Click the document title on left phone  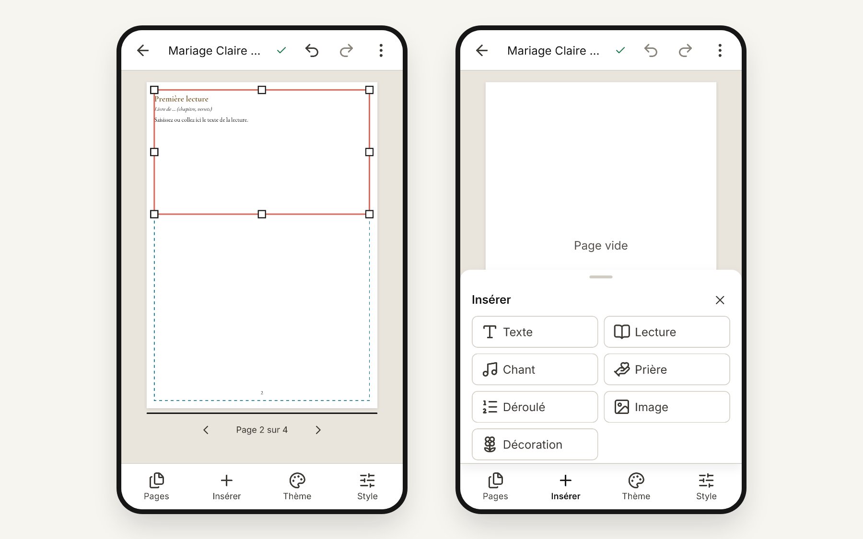tap(214, 50)
